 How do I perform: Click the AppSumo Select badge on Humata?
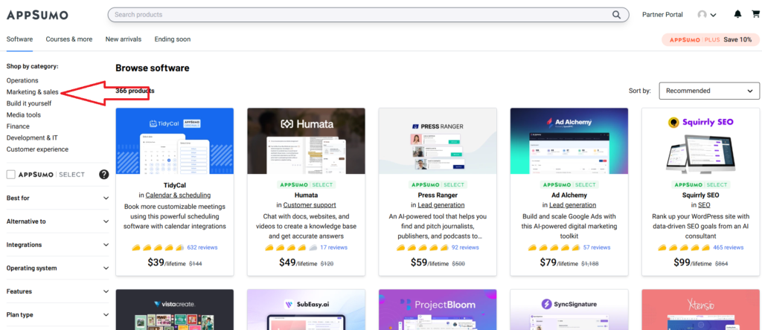click(306, 185)
